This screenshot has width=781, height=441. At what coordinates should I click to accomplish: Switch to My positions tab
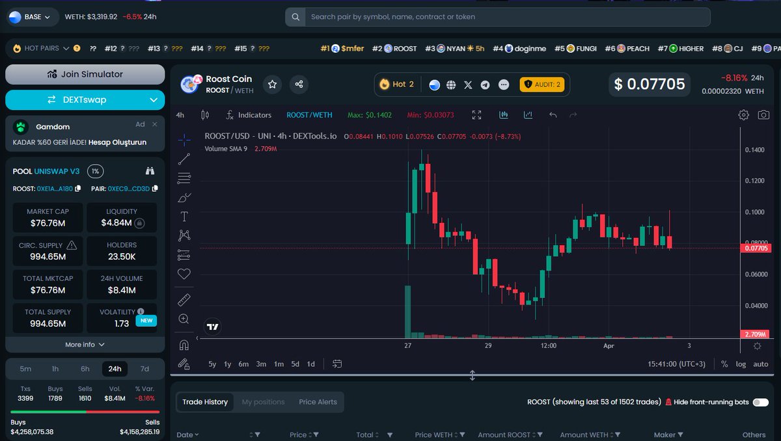pos(263,402)
